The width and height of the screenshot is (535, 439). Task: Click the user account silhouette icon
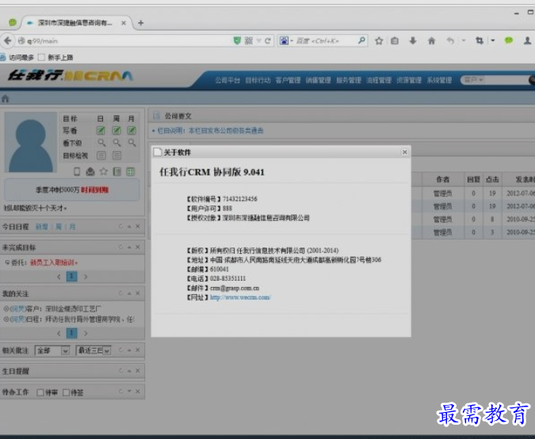click(x=527, y=41)
